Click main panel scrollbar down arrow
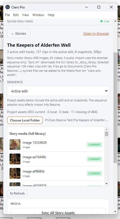The width and height of the screenshot is (120, 219). point(115,212)
